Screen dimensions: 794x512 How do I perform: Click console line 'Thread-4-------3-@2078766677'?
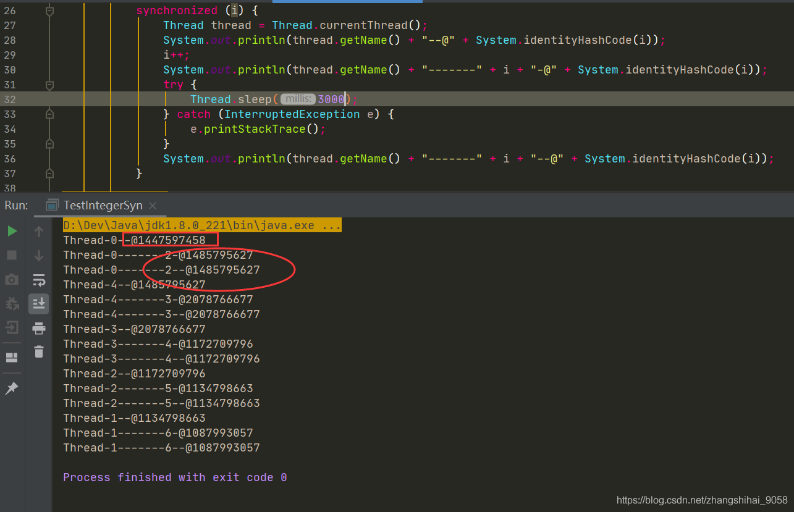(x=158, y=300)
